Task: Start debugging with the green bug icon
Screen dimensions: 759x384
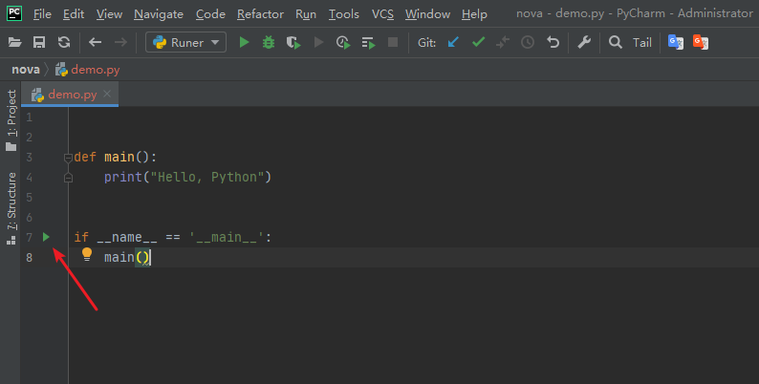Action: click(x=270, y=43)
